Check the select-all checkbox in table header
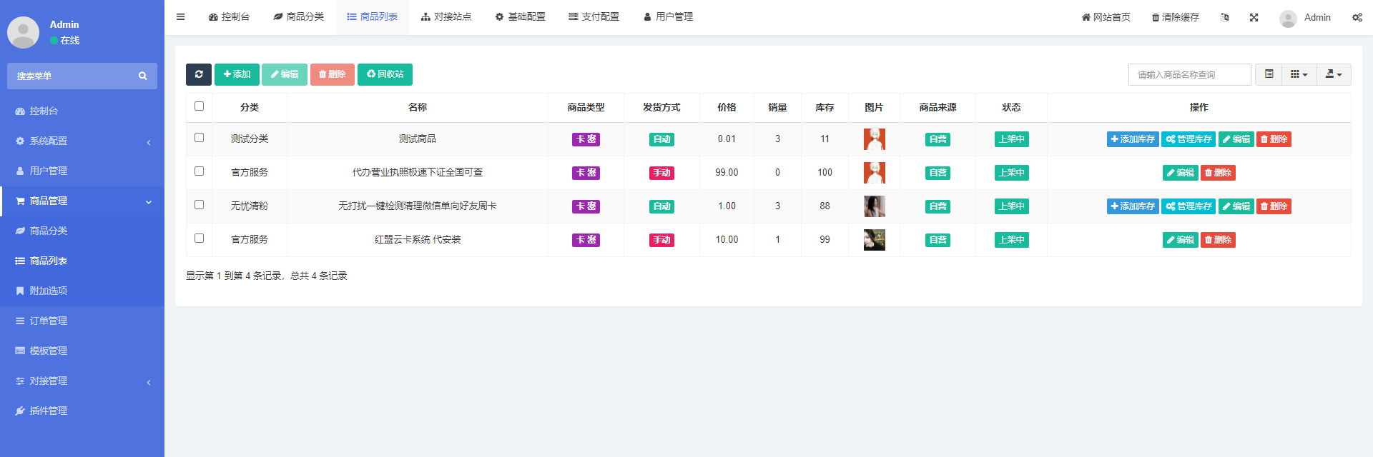 (200, 106)
